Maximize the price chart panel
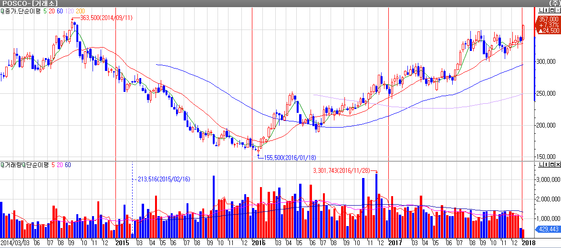Viewport: 561px width, 248px height. point(551,11)
